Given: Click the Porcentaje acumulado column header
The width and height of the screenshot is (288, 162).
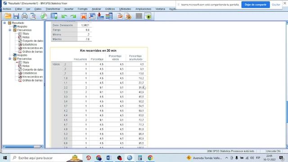Looking at the screenshot, I should (135, 58).
